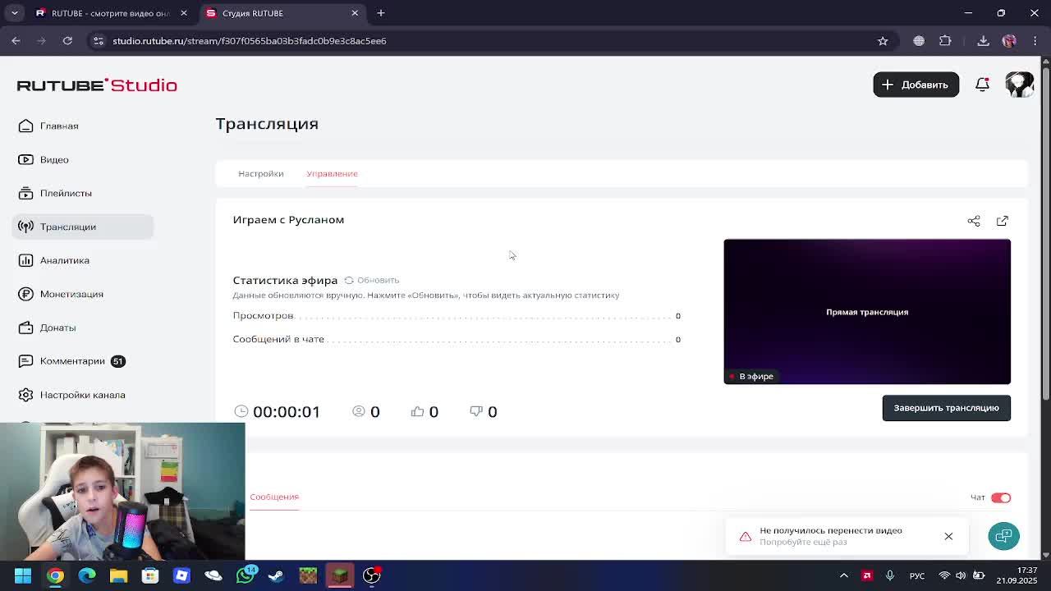Open WhatsApp from the taskbar
Screen dimensions: 1051x591
click(245, 575)
